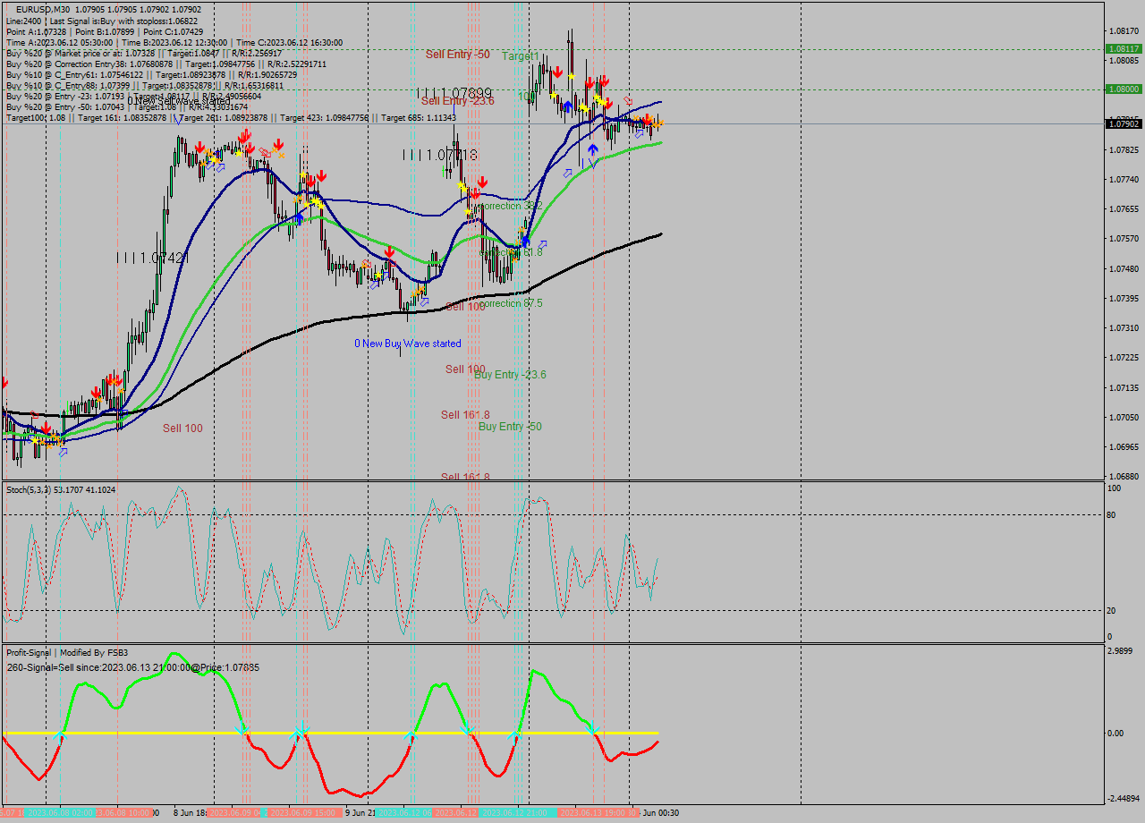The height and width of the screenshot is (823, 1145).
Task: Click the '9 Jun 21' time axis label
Action: coord(360,812)
